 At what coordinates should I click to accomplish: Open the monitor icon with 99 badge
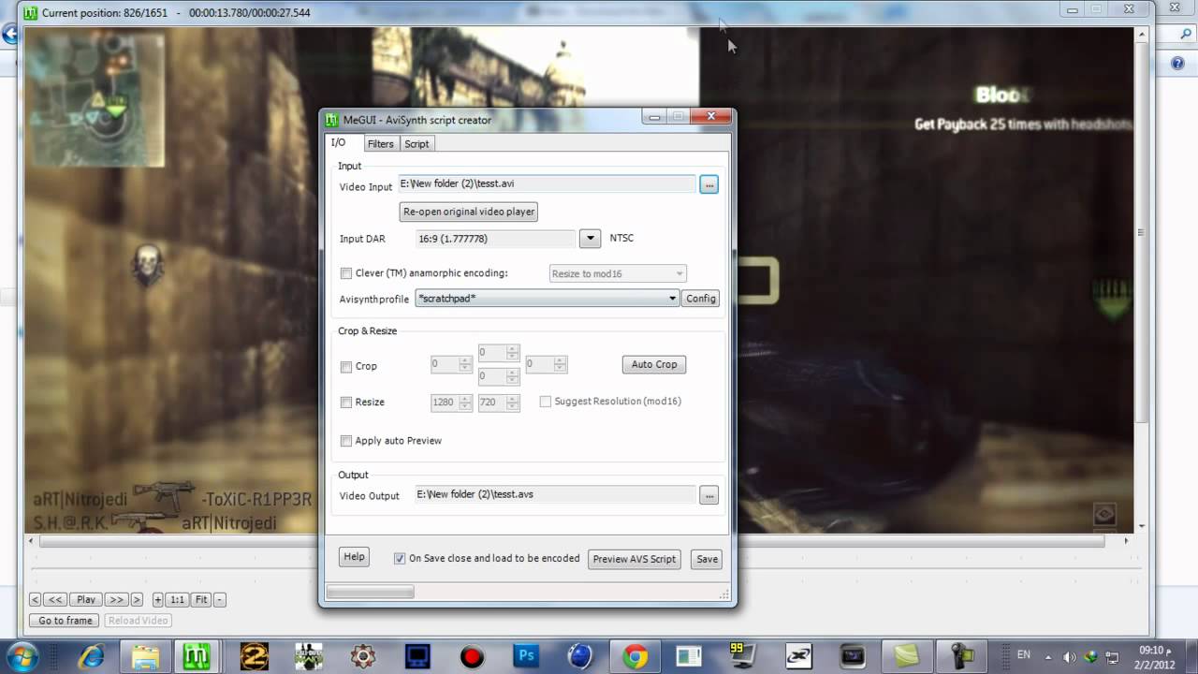coord(743,656)
